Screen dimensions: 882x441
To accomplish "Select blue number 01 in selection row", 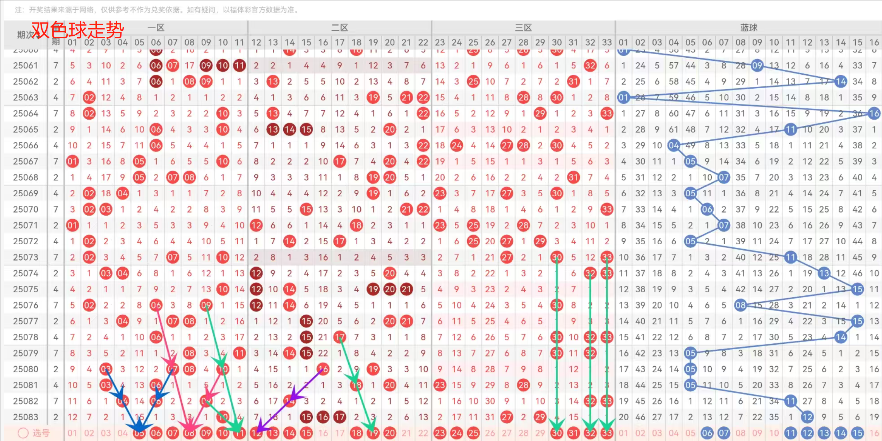I will 623,433.
